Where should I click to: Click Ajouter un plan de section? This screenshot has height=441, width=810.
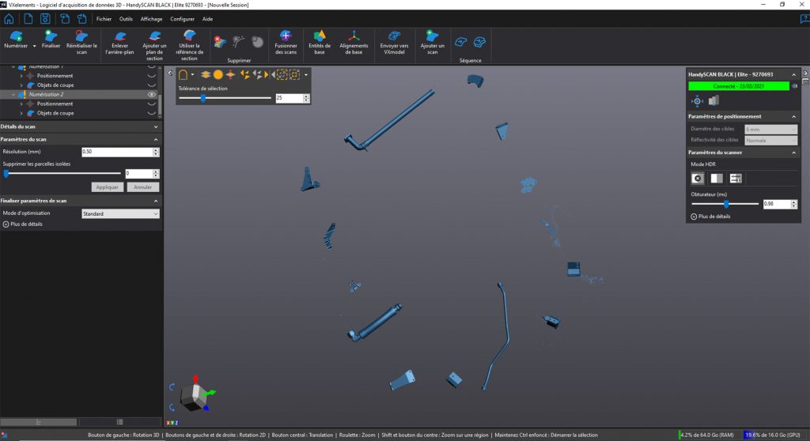pyautogui.click(x=154, y=36)
